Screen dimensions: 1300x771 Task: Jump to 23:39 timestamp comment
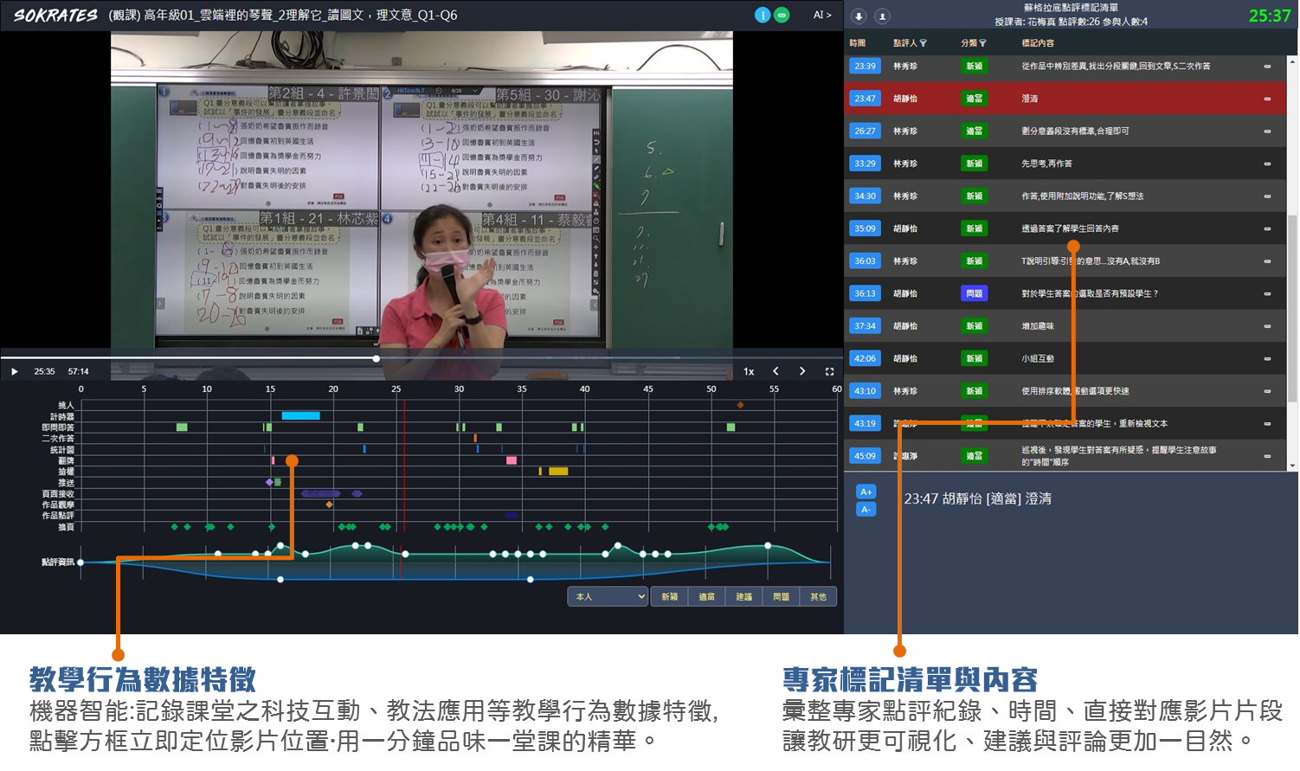[x=865, y=66]
